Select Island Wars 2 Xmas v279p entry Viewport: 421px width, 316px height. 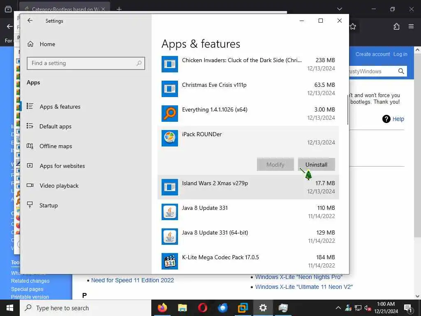coord(248,187)
